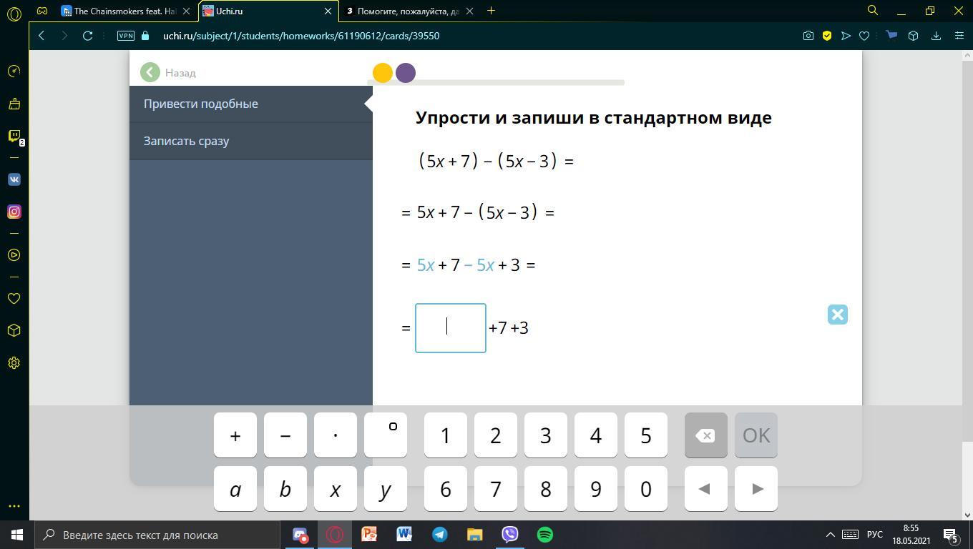Close the hint with the blue X
Image resolution: width=973 pixels, height=549 pixels.
pos(837,315)
